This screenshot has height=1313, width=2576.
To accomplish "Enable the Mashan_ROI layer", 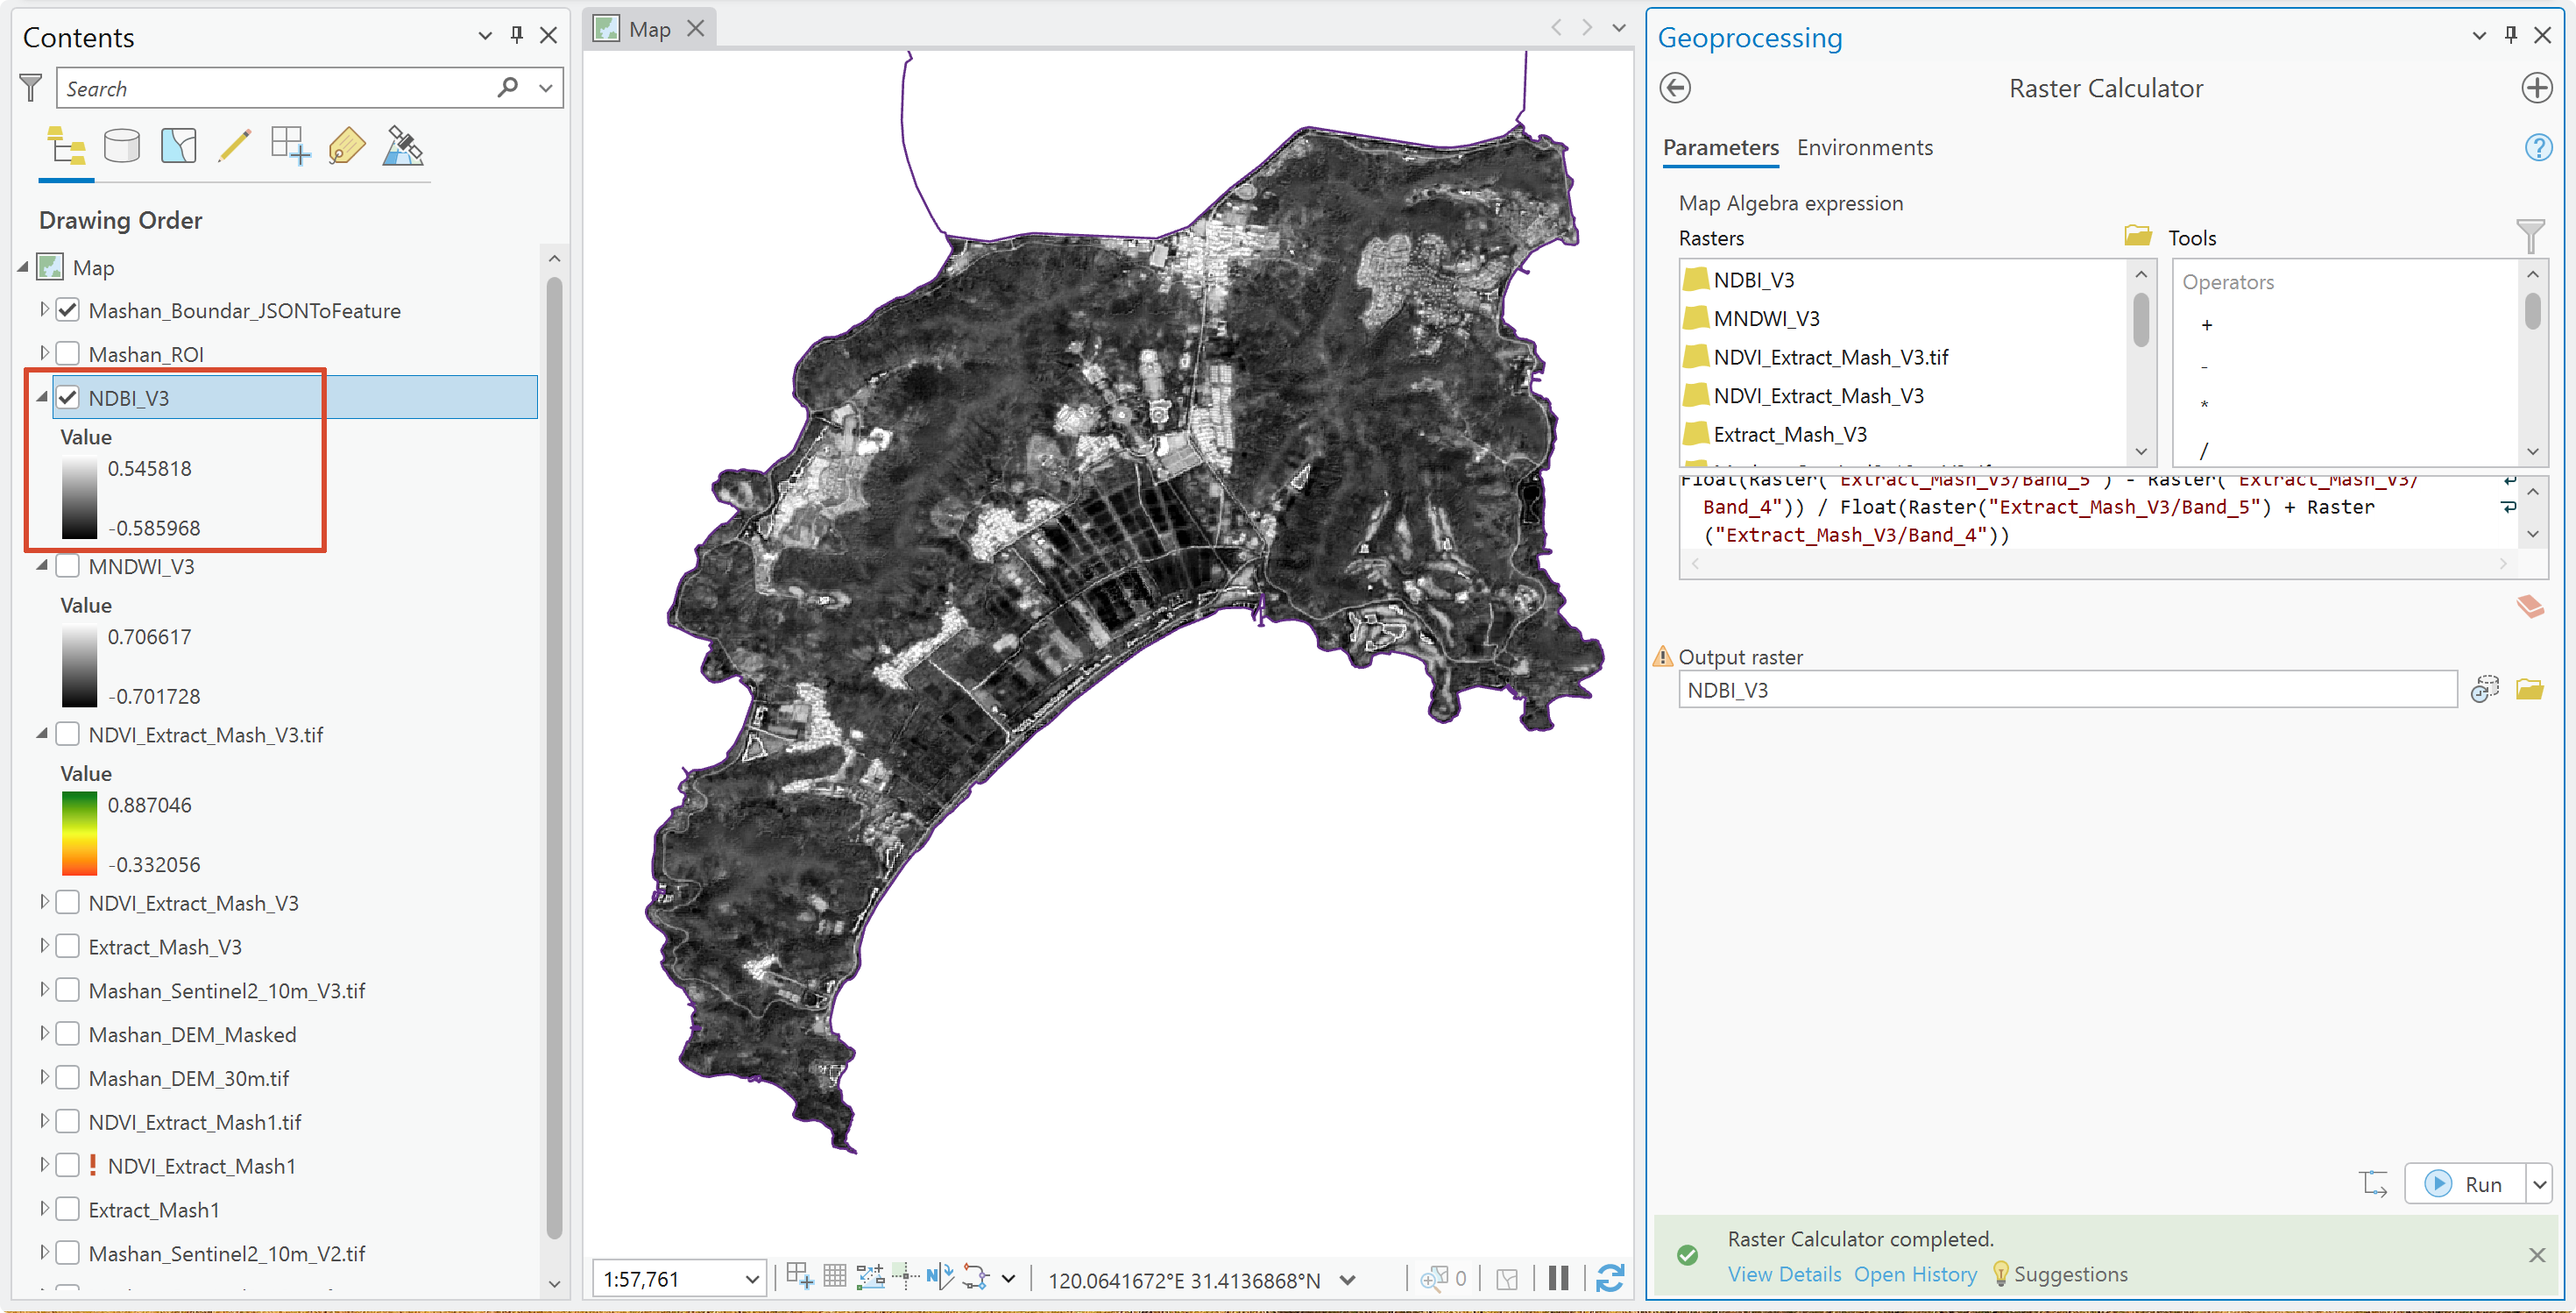I will click(x=68, y=353).
